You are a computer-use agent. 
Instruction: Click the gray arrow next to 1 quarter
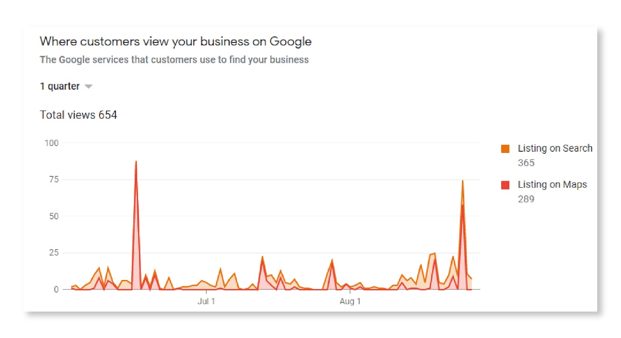[88, 86]
